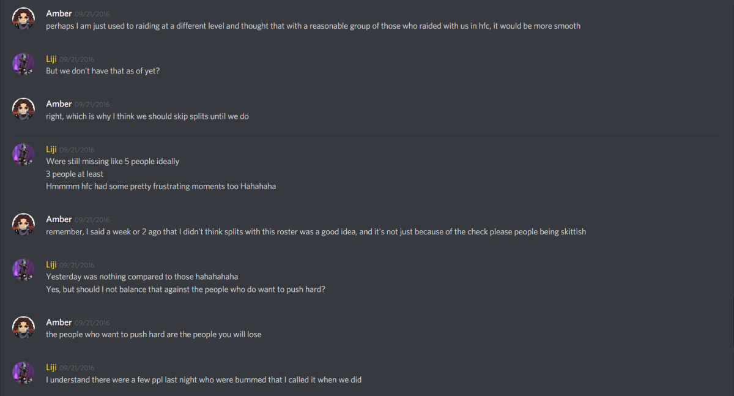
Task: Open Amber's avatar by the roster warning message
Action: (x=23, y=224)
